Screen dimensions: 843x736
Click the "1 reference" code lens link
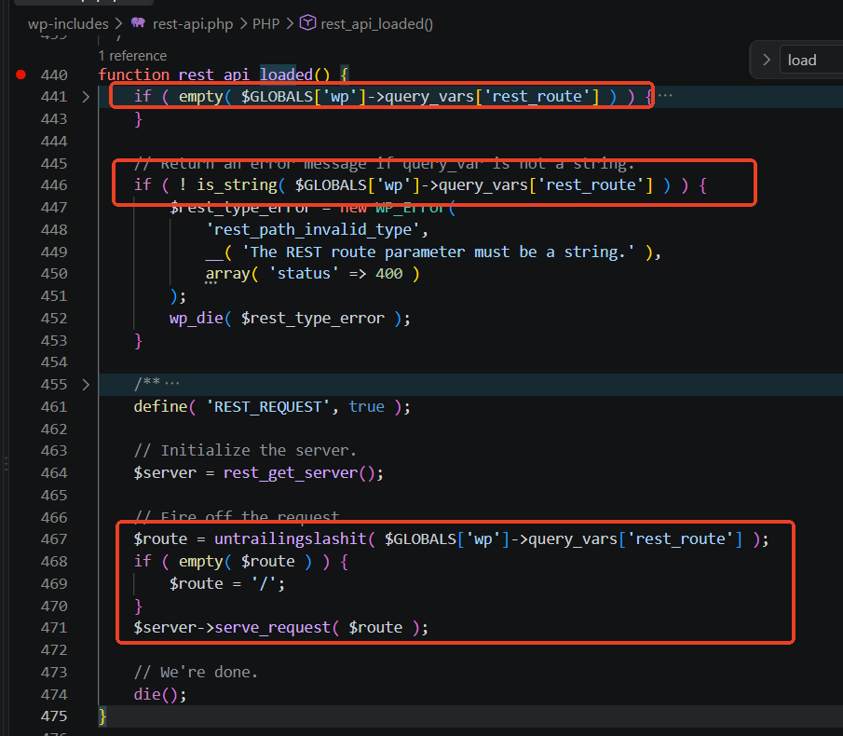click(x=133, y=56)
